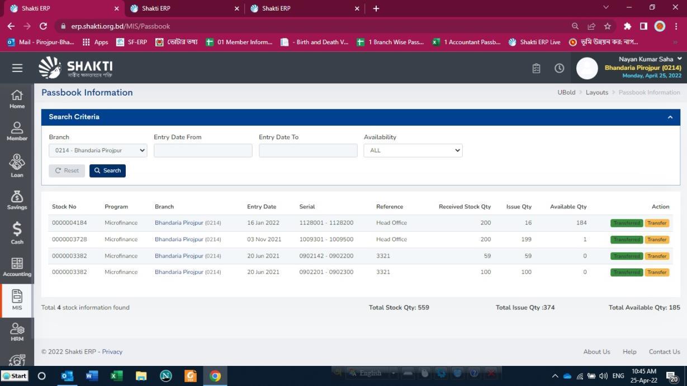Expand the Nayan Kumar Saha user menu
This screenshot has width=687, height=386.
click(x=651, y=59)
